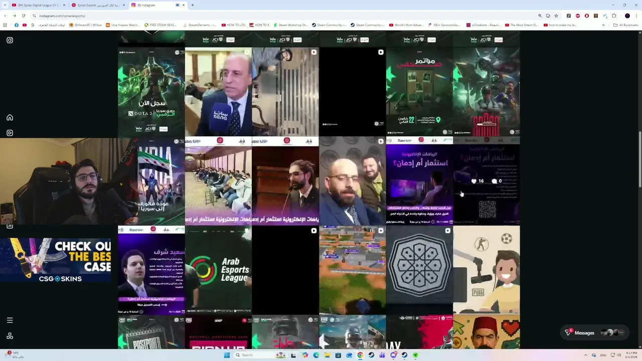
Task: Open the red fez man post
Action: 487,332
